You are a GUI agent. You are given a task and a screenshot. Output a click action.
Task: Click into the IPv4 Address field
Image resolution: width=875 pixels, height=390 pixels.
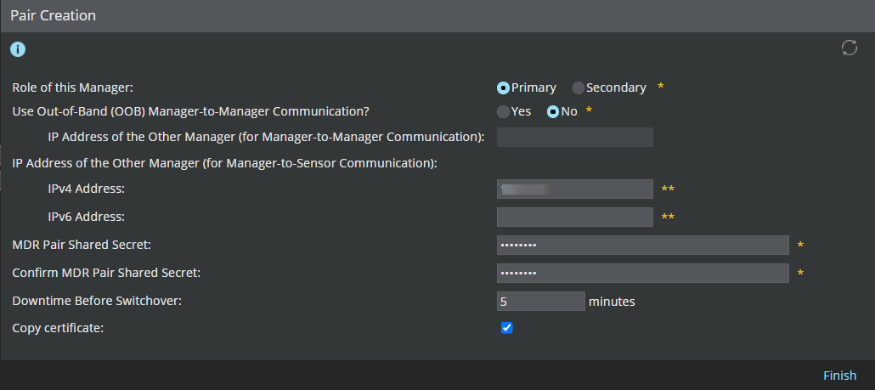pos(575,189)
